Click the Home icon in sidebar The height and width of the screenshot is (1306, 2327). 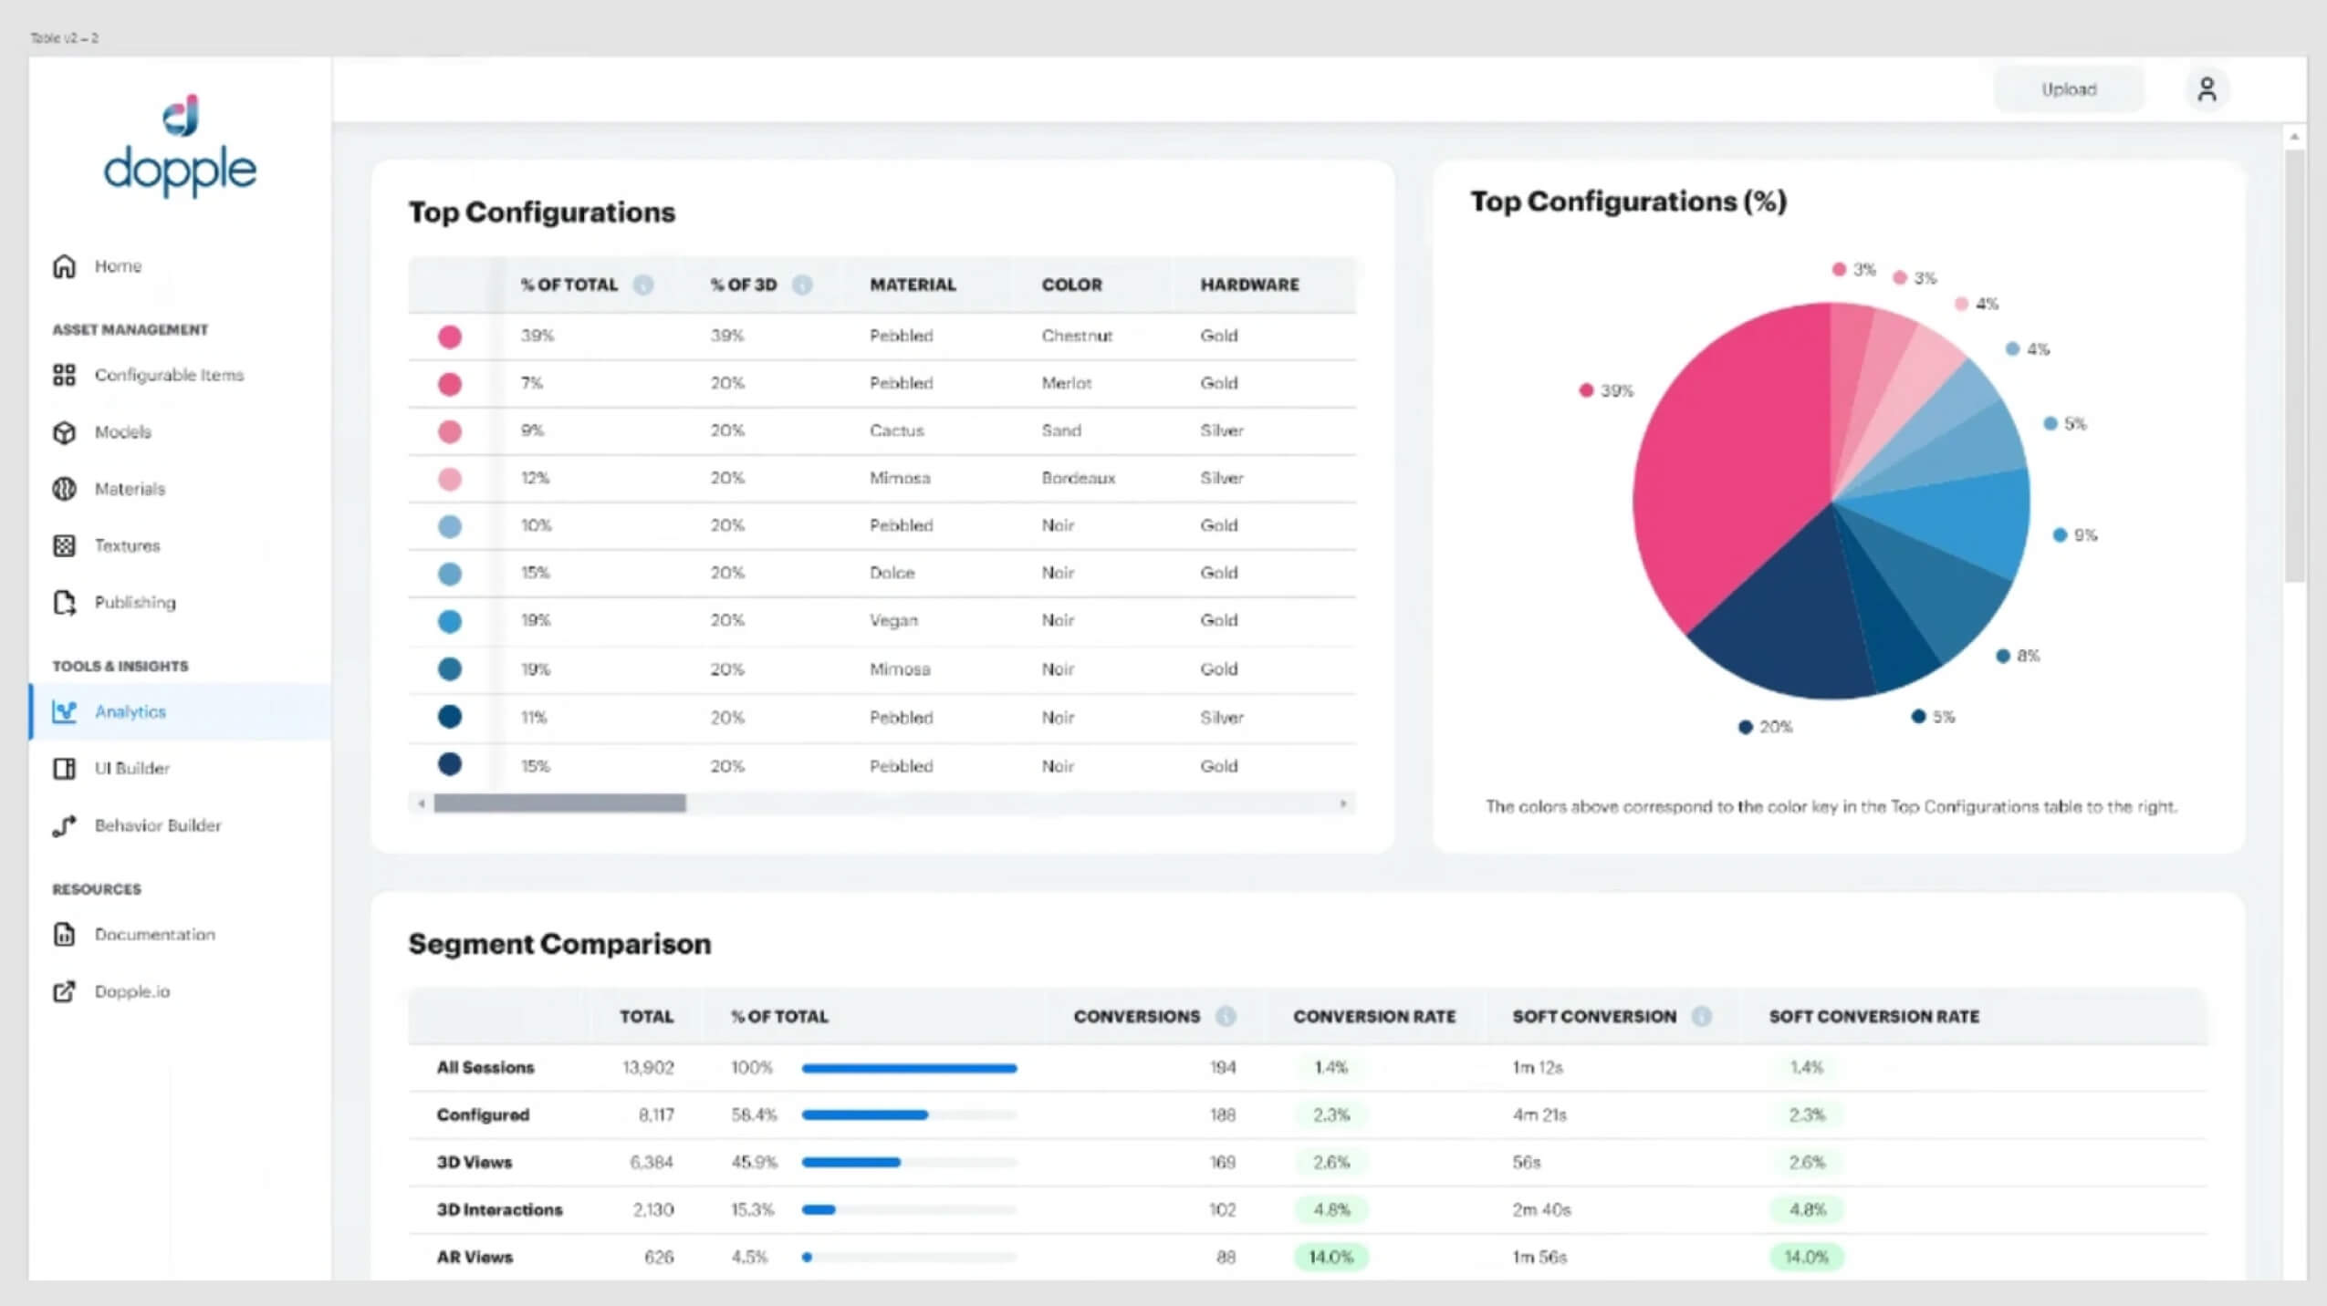(64, 266)
